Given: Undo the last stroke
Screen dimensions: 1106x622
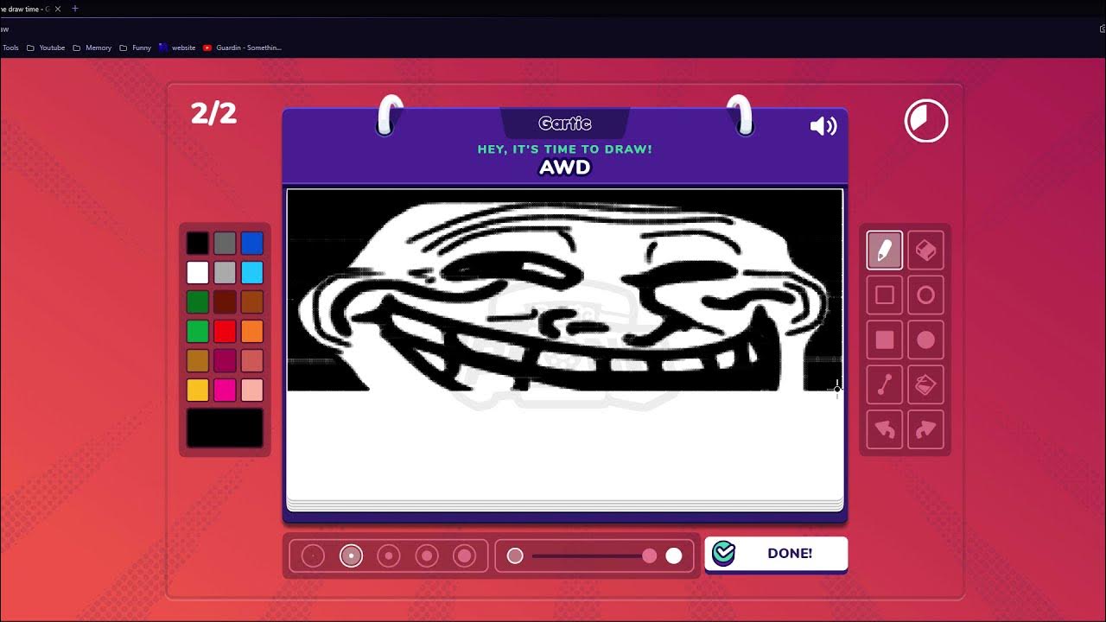Looking at the screenshot, I should (x=885, y=430).
